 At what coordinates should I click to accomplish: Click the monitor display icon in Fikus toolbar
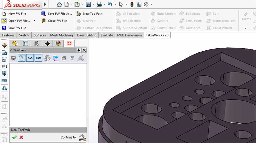coord(13,58)
